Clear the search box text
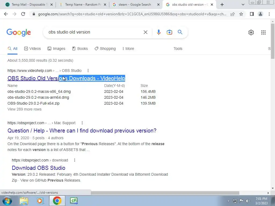 (x=145, y=32)
